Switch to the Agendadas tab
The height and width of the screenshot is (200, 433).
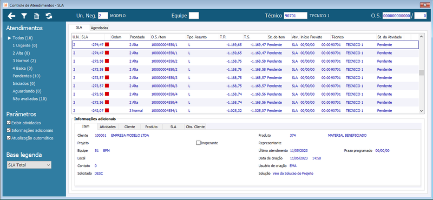pos(100,28)
